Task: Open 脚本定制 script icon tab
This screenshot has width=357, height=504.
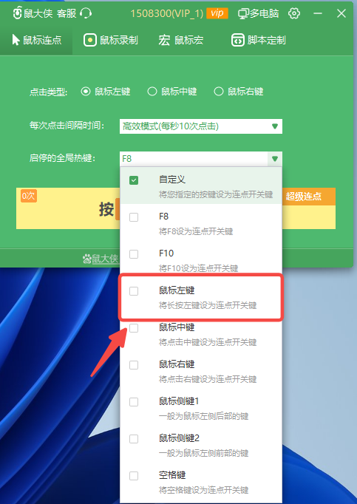Action: click(238, 40)
